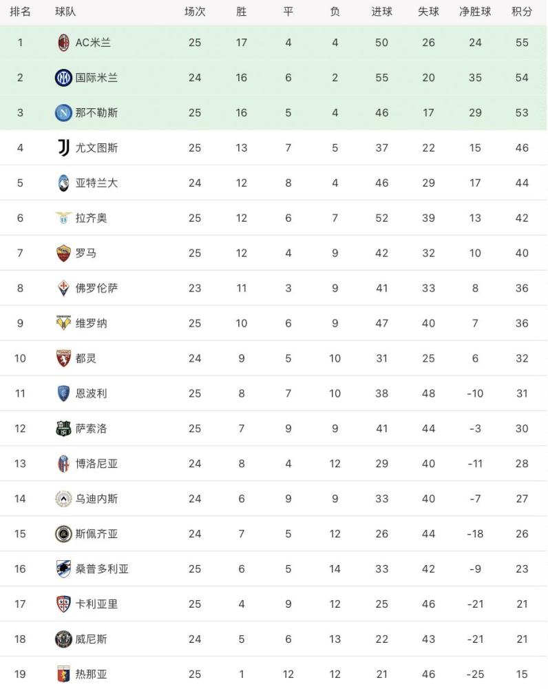This screenshot has width=548, height=689.
Task: Click the 佛罗伦萨 club crest icon
Action: (x=63, y=288)
